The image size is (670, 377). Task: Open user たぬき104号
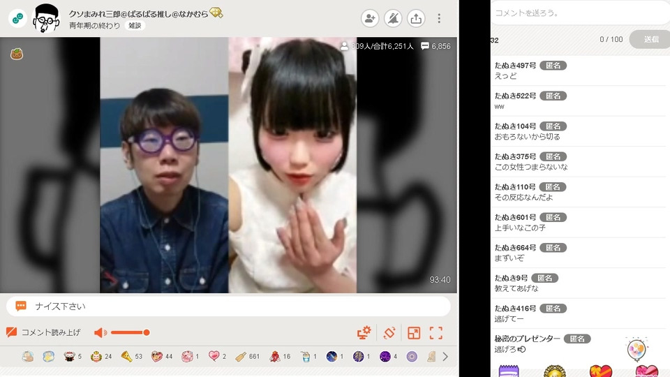[515, 126]
